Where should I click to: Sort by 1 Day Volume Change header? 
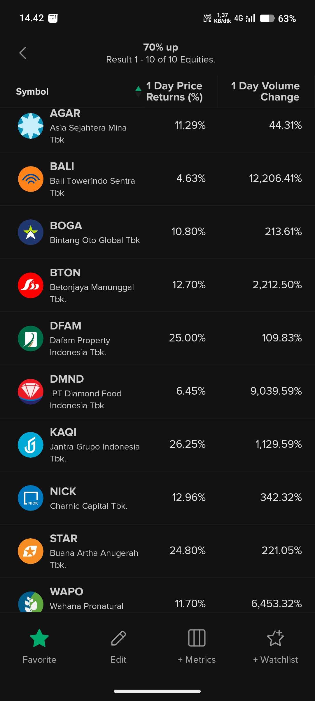(x=265, y=91)
